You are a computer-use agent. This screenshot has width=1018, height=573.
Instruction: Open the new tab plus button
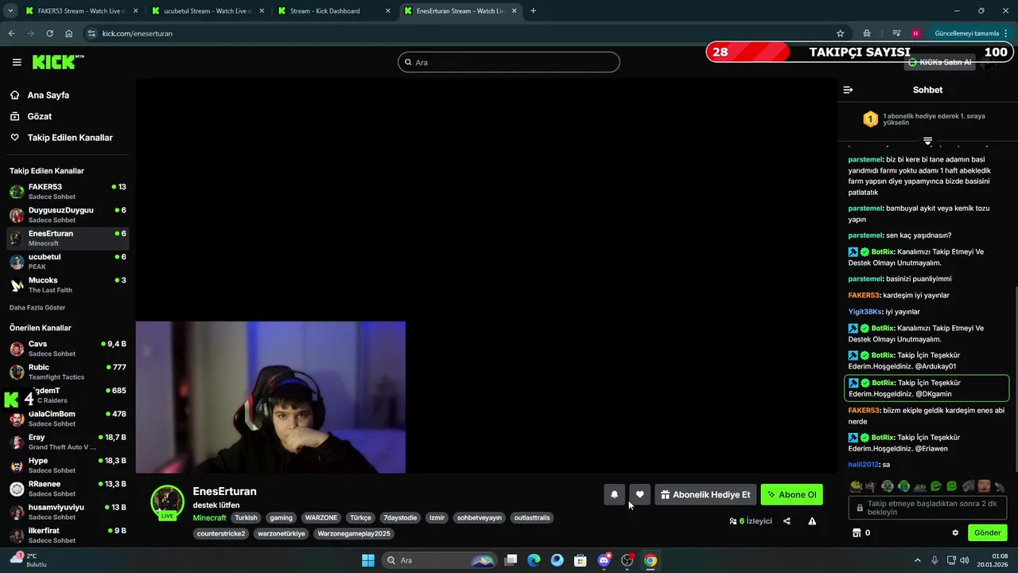(x=533, y=11)
